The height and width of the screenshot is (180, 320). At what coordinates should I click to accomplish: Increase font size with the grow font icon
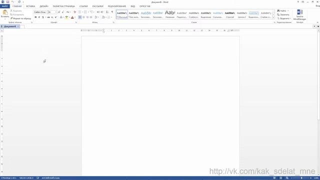coord(59,12)
